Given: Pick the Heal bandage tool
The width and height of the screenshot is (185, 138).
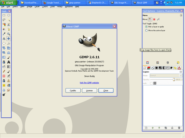Looking at the screenshot, I should 4,85.
